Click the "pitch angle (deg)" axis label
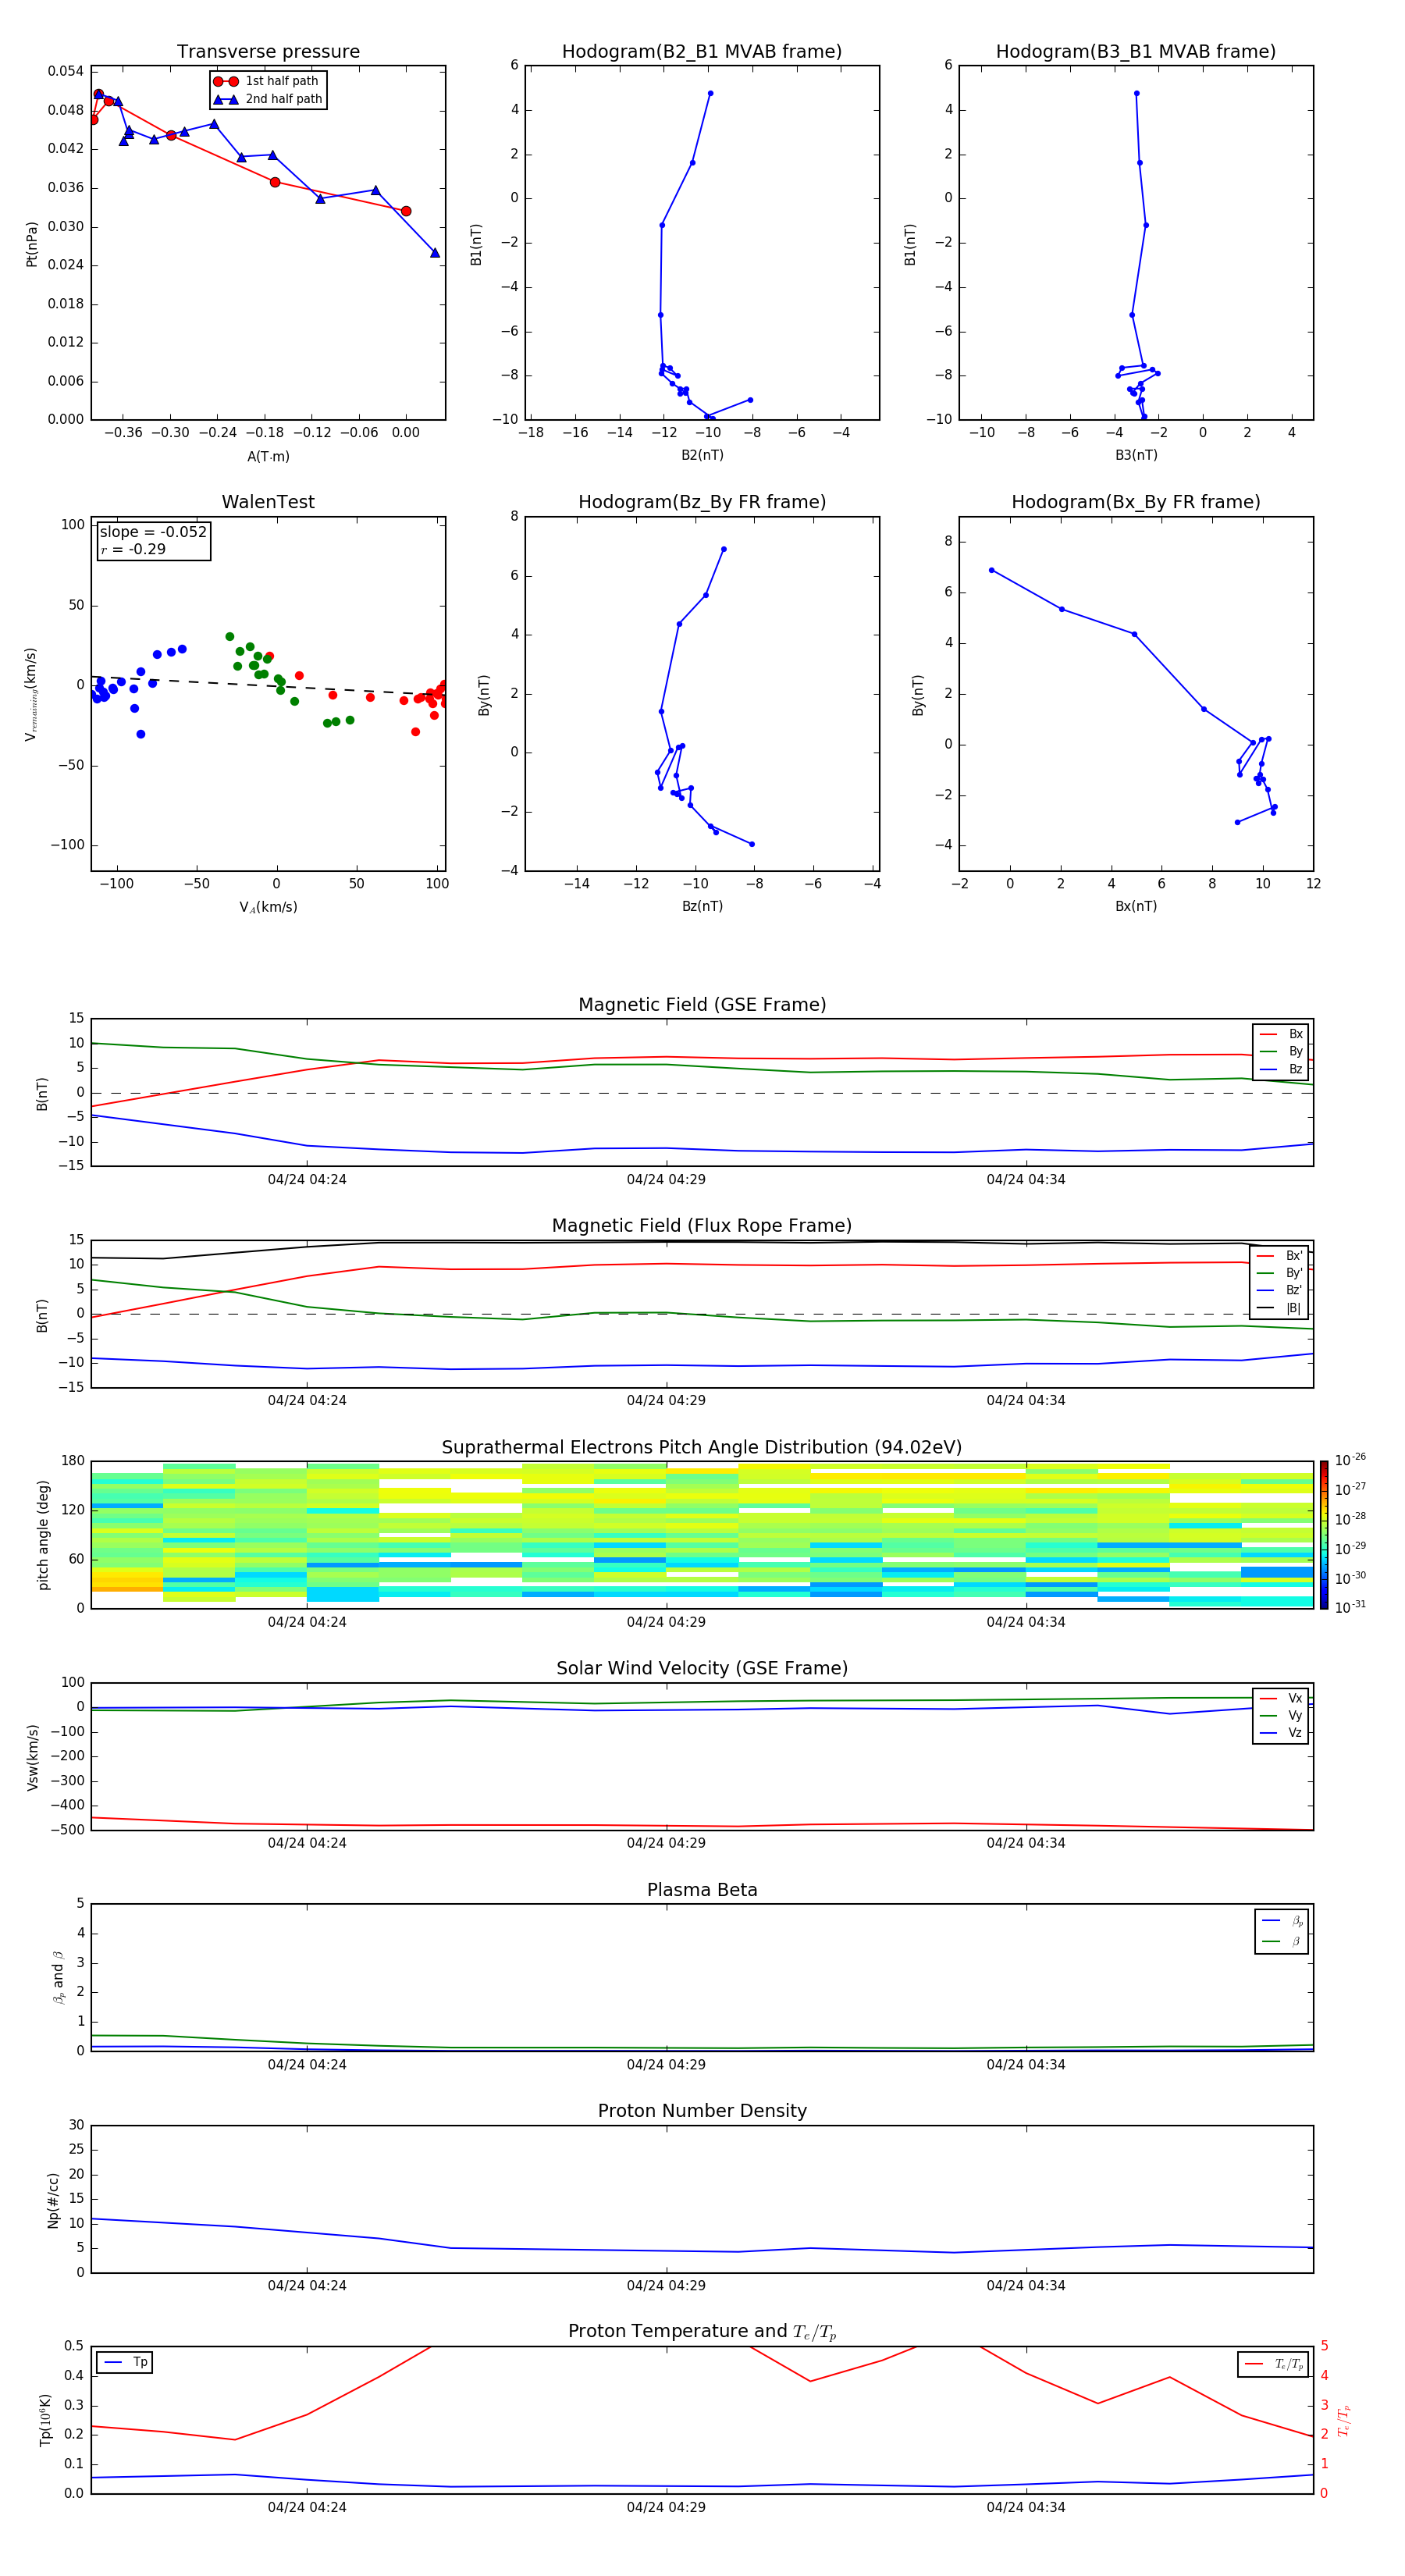 (x=43, y=1534)
